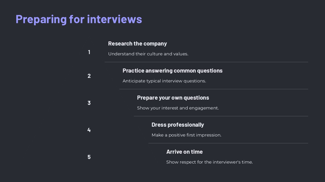Click "Show your interest and engagement" text
Screen dimensions: 325x182
coord(178,108)
